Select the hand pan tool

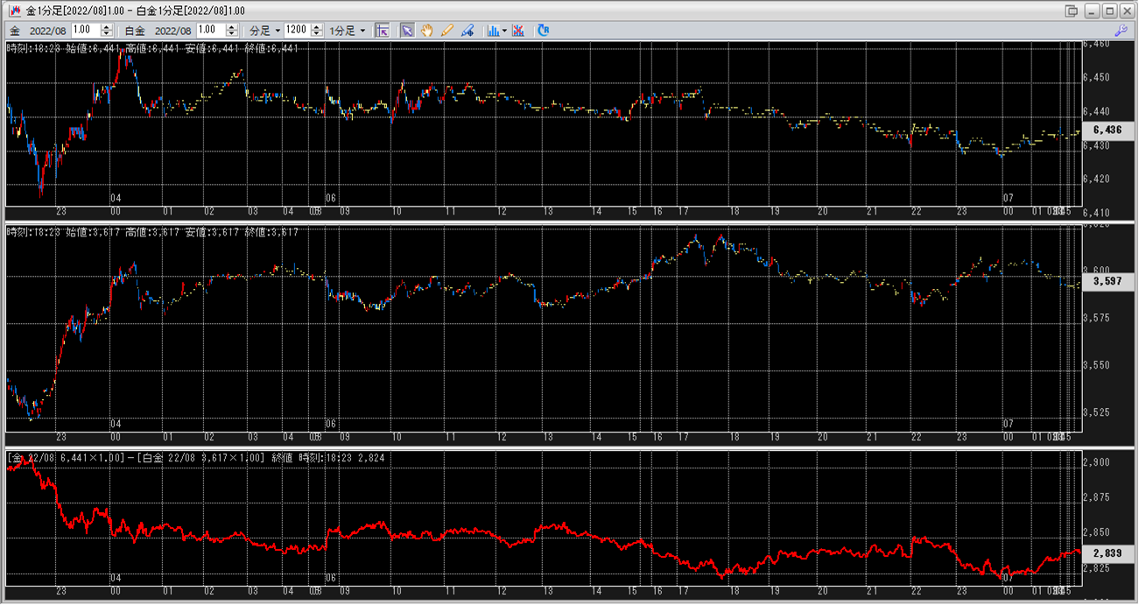coord(427,30)
